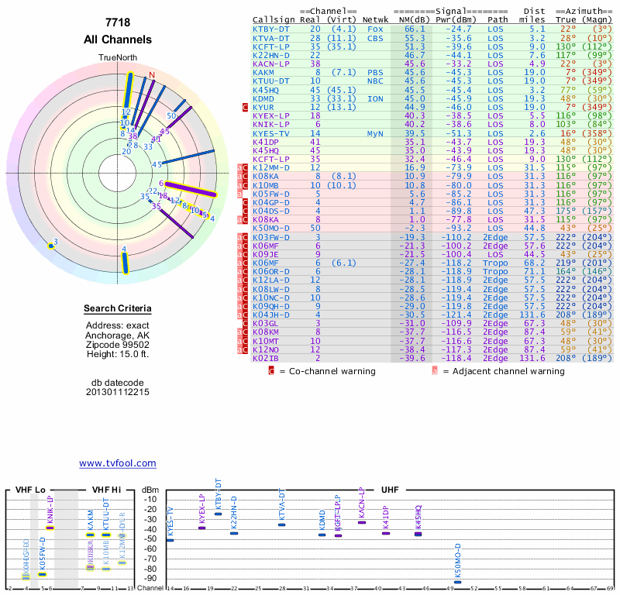The height and width of the screenshot is (595, 620).
Task: Click the TrueNorth label above the radar
Action: pos(118,58)
